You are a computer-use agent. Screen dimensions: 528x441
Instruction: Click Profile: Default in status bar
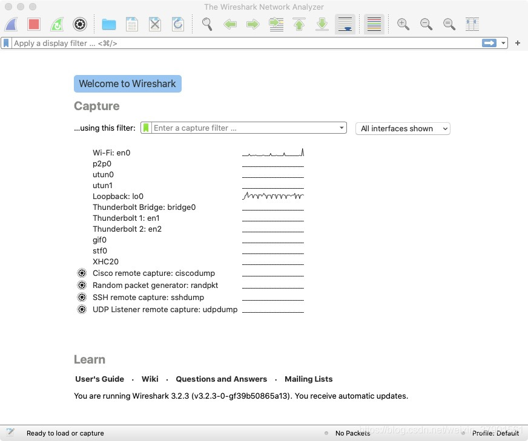[495, 433]
